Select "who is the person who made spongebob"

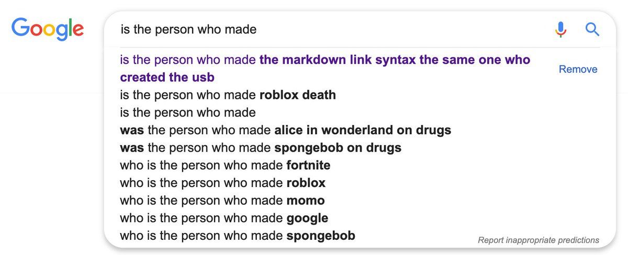237,236
